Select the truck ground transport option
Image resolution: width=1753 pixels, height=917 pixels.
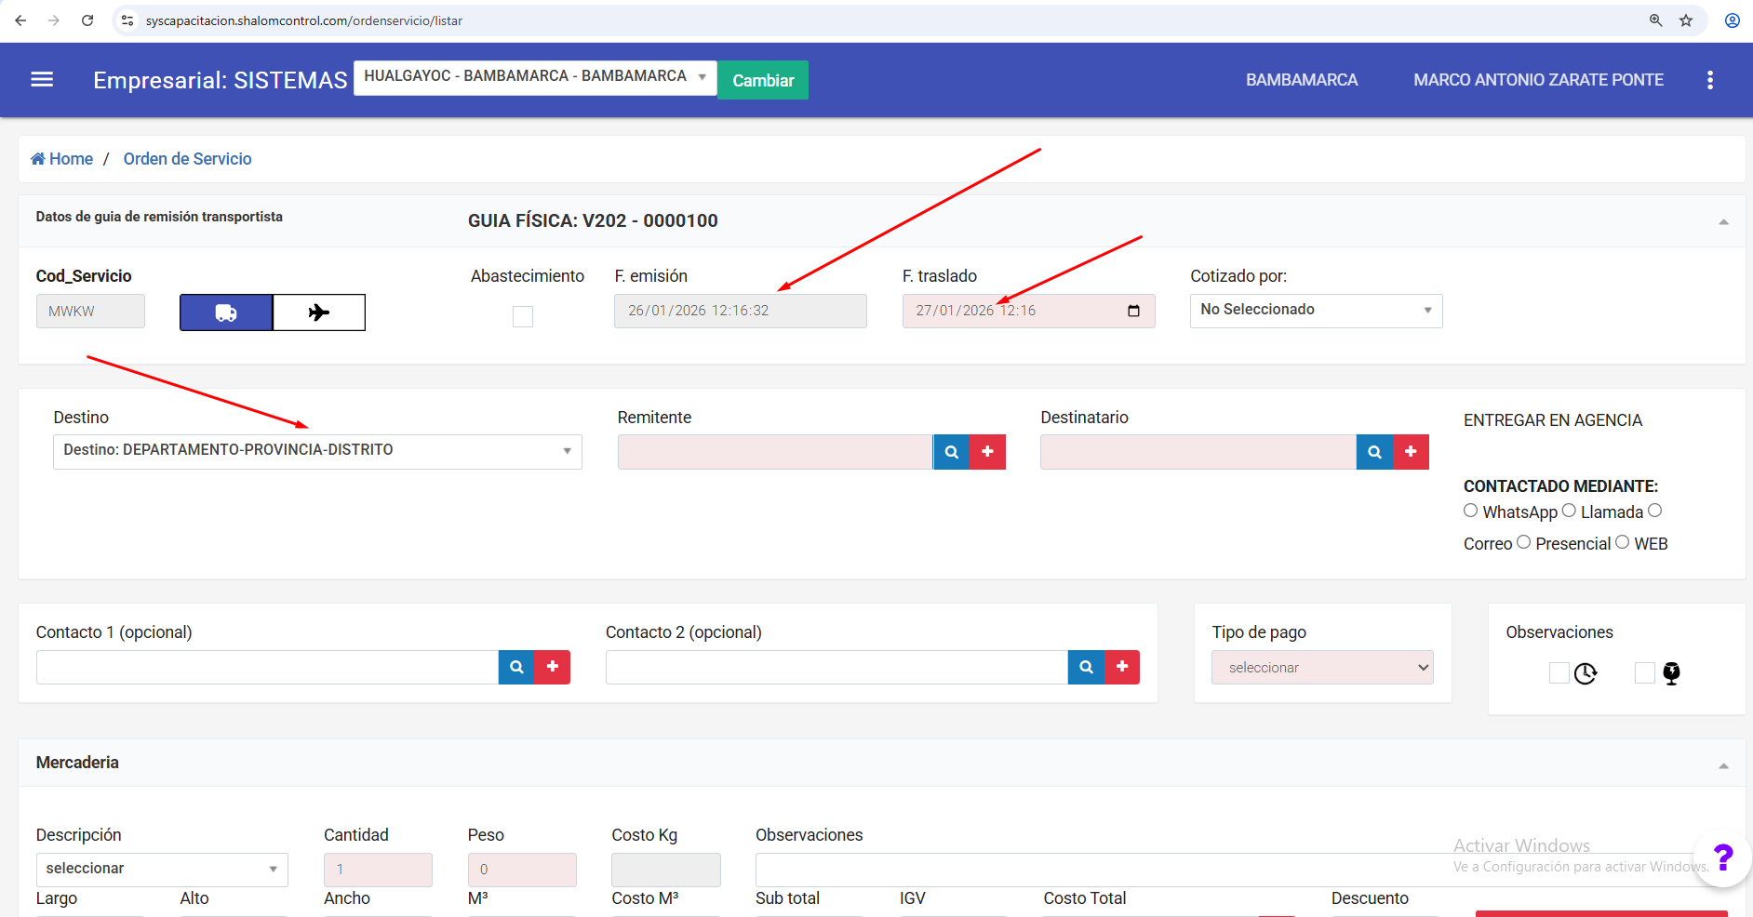(x=226, y=312)
